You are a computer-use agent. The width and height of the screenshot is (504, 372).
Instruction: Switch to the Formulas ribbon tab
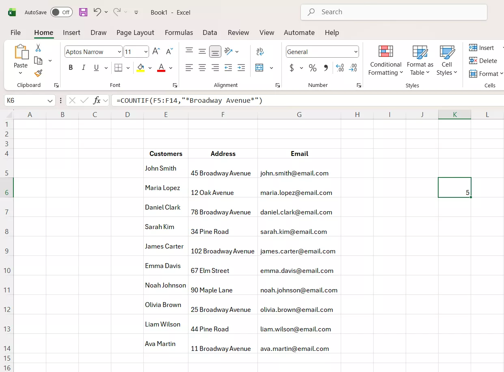tap(179, 32)
